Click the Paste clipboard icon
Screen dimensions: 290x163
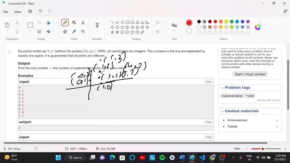(7, 25)
